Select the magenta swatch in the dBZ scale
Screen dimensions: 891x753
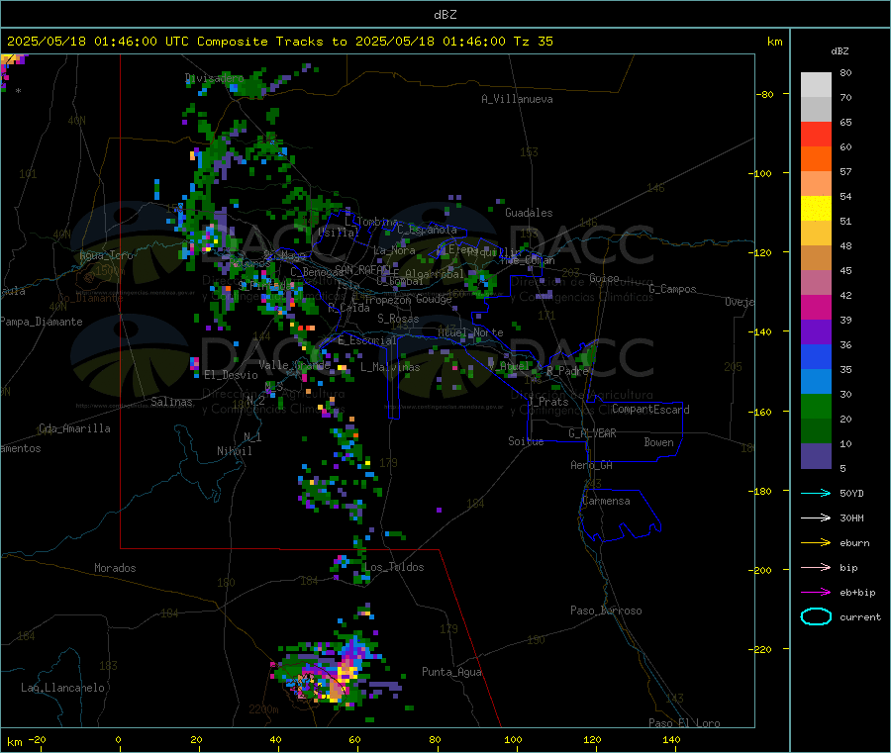coord(816,307)
